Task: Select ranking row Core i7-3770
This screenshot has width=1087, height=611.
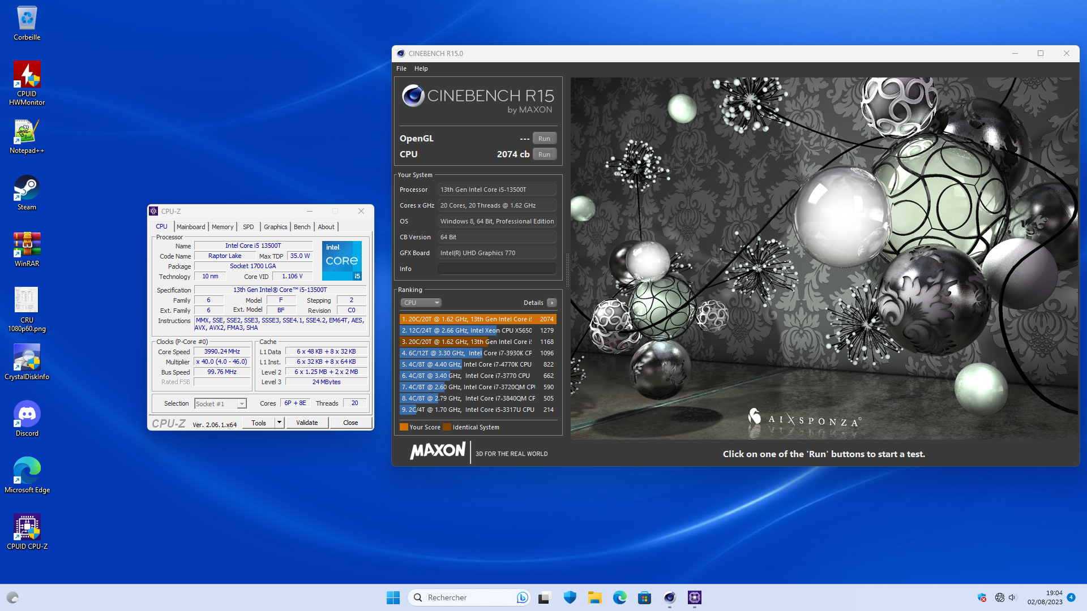Action: [x=478, y=376]
